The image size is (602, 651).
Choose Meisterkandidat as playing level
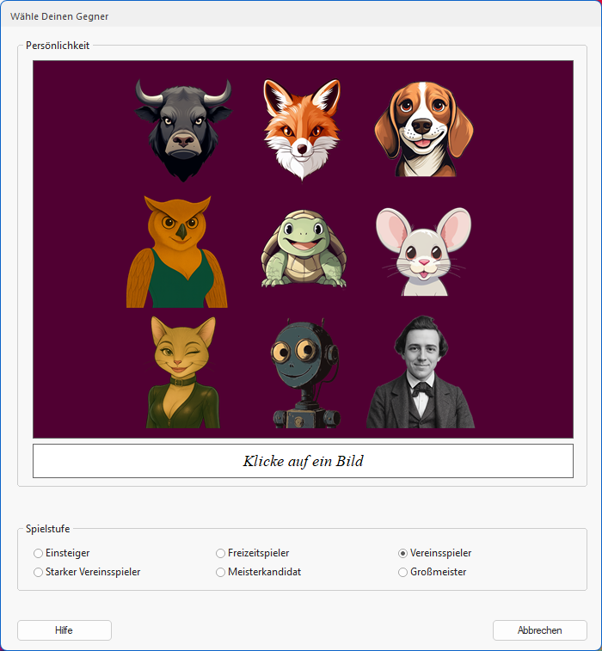(220, 572)
